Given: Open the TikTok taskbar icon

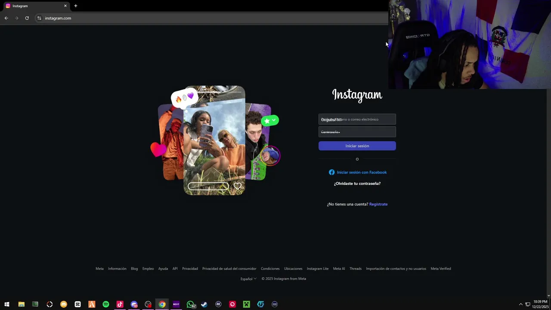Looking at the screenshot, I should [120, 304].
